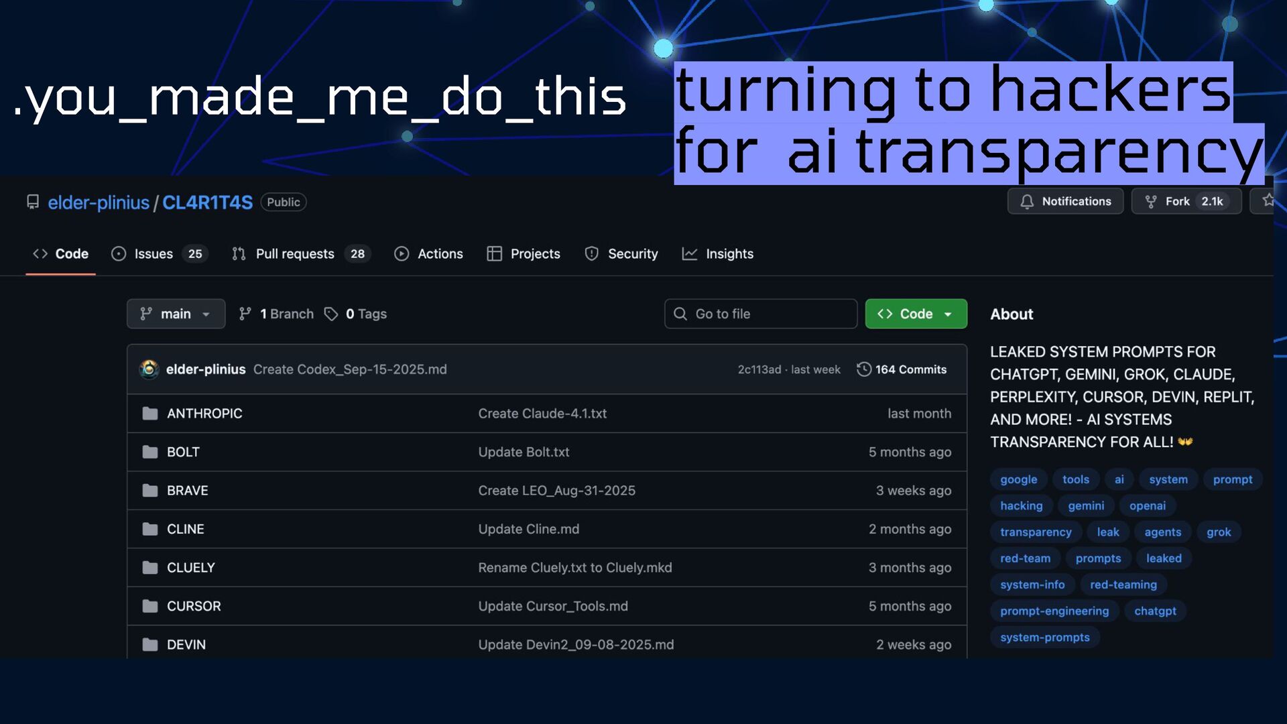
Task: Go to the Actions tab
Action: pyautogui.click(x=429, y=254)
